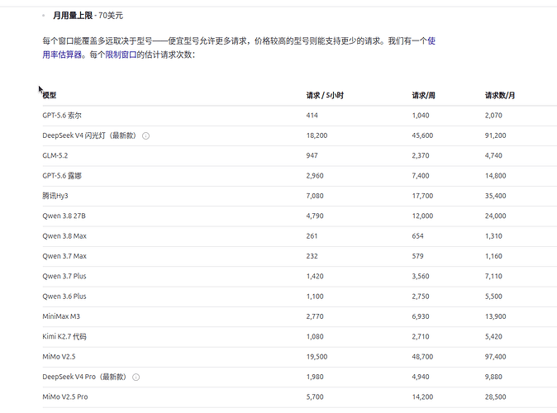Click the monthly 28,500 value

(496, 397)
